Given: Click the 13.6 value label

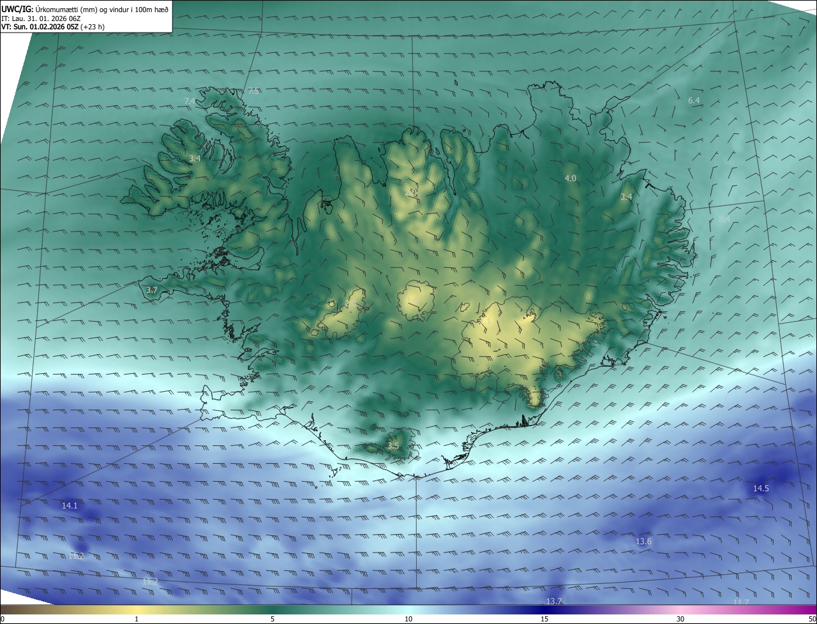Looking at the screenshot, I should pyautogui.click(x=643, y=541).
